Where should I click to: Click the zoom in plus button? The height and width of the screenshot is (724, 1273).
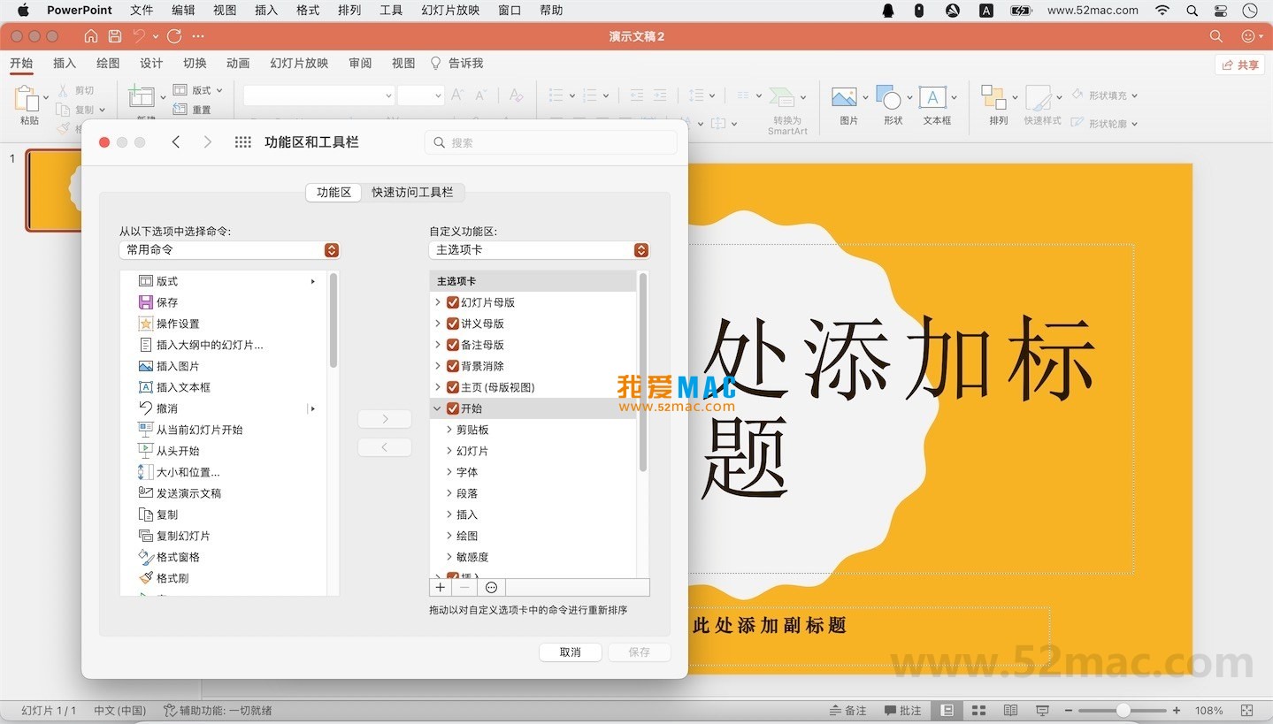point(1177,710)
